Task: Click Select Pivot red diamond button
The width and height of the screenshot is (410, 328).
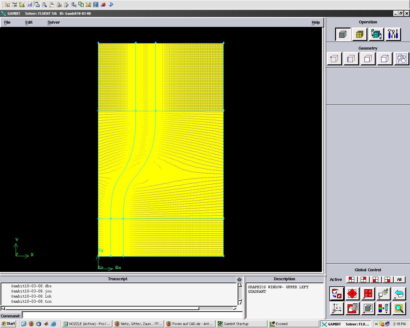Action: coord(352,293)
